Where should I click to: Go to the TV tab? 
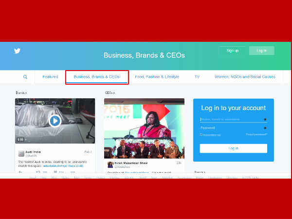click(197, 77)
